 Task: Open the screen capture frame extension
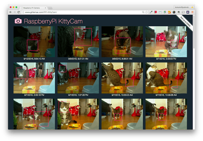160,12
